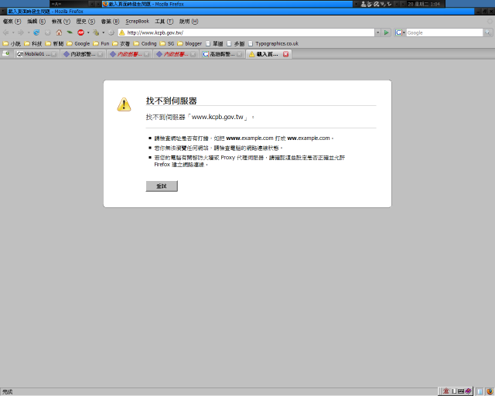Viewport: 495px width, 396px height.
Task: Open the 檔案 (F) menu
Action: point(12,22)
